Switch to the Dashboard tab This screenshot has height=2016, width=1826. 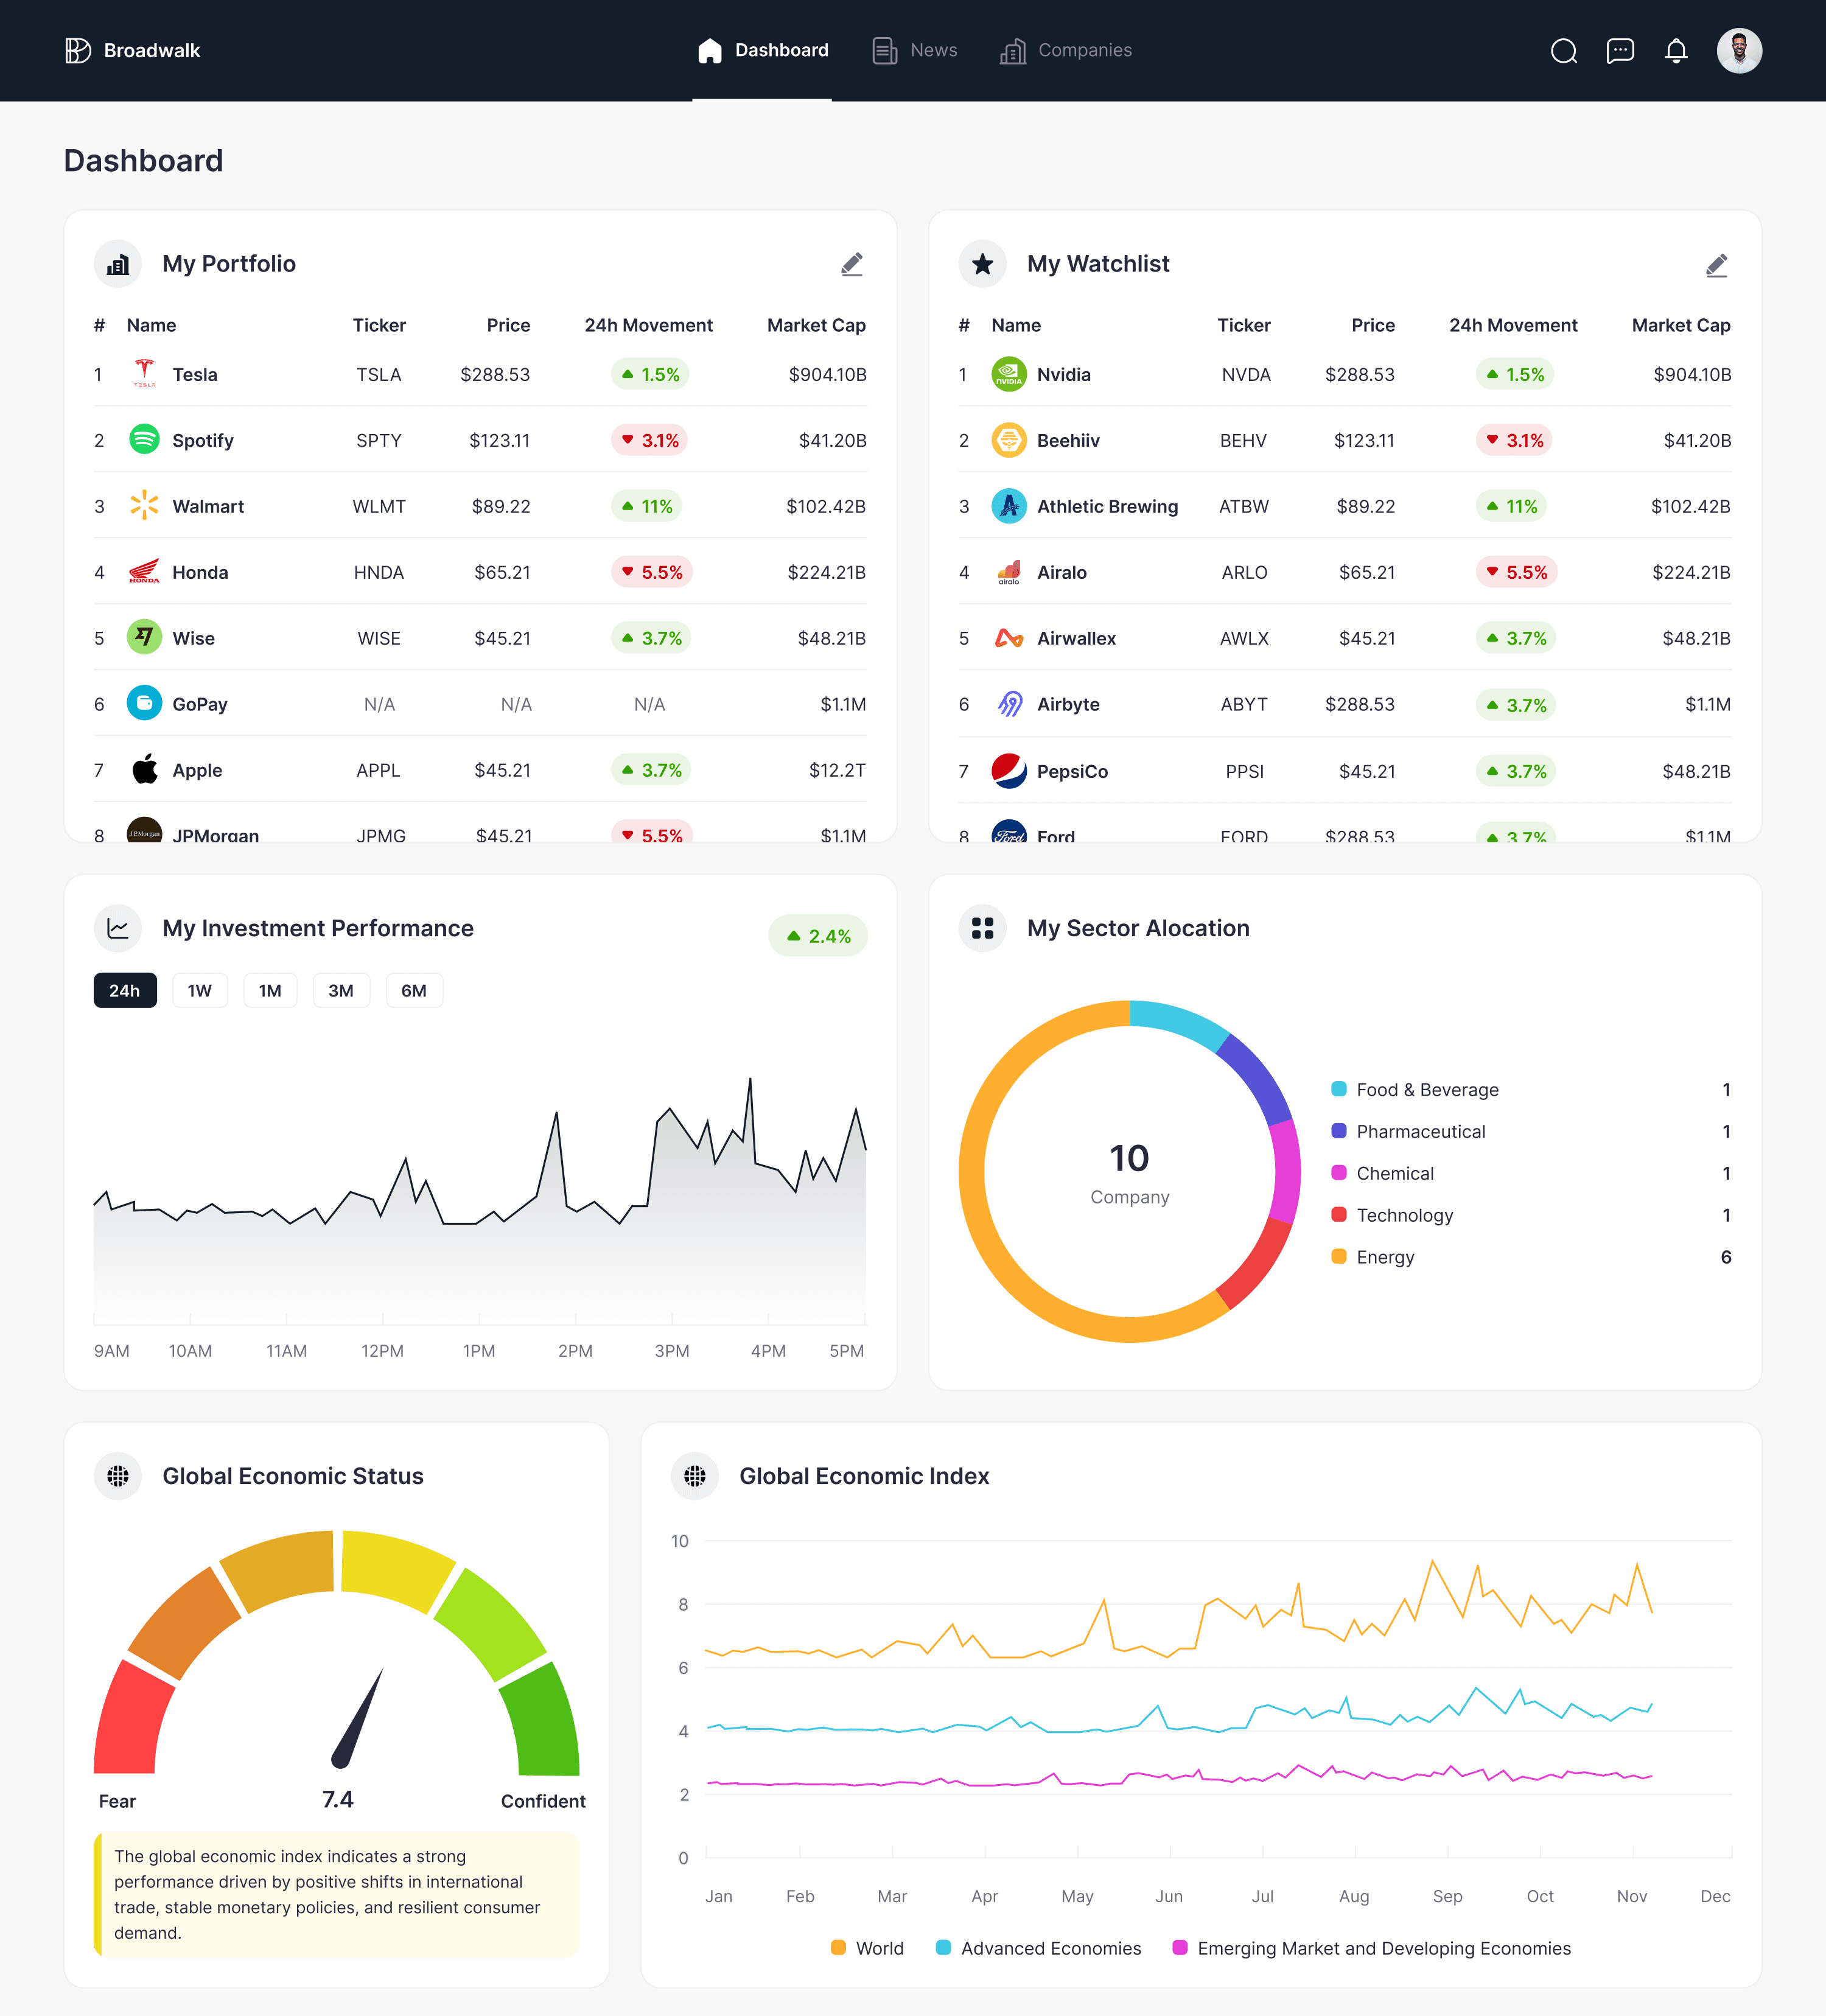click(x=762, y=50)
